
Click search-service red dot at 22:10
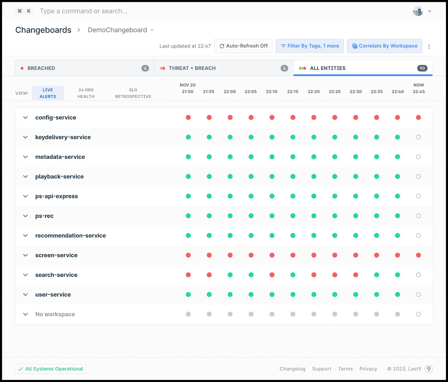click(272, 275)
